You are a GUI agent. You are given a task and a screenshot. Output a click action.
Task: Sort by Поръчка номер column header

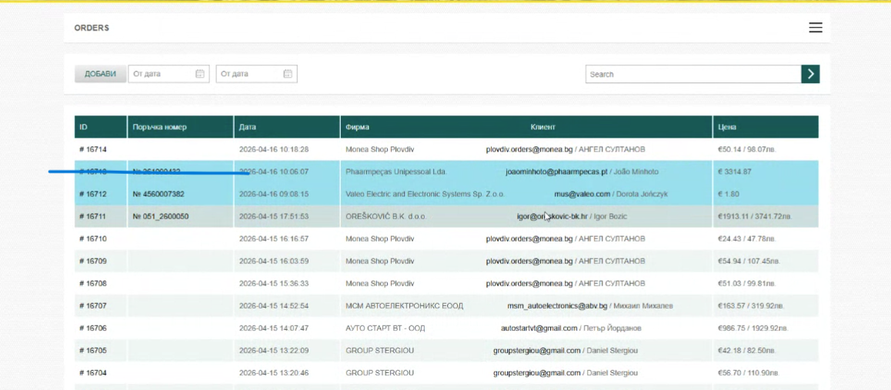(159, 127)
